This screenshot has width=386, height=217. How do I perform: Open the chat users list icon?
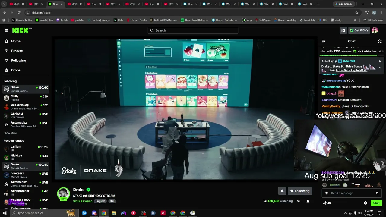pos(380,41)
